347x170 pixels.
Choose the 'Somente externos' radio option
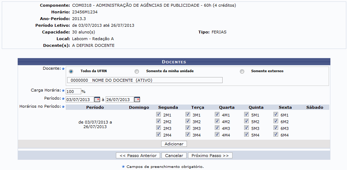click(x=242, y=71)
